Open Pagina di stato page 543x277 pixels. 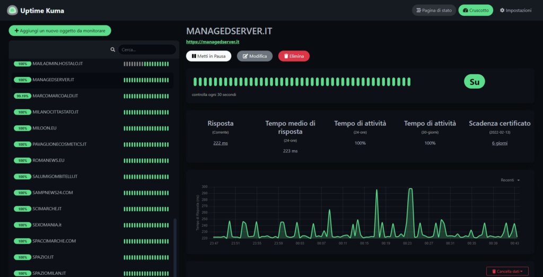pos(434,11)
